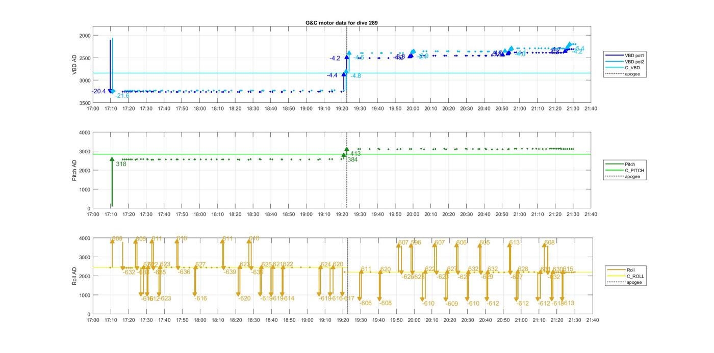Click the '609' roll data label
The height and width of the screenshot is (353, 714).
pos(117,238)
